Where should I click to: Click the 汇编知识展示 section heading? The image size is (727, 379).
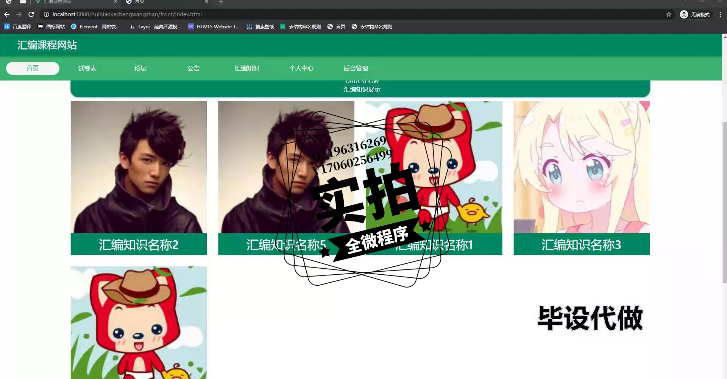[362, 90]
